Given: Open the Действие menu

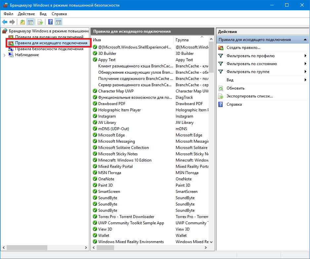Looking at the screenshot, I should pyautogui.click(x=26, y=14).
